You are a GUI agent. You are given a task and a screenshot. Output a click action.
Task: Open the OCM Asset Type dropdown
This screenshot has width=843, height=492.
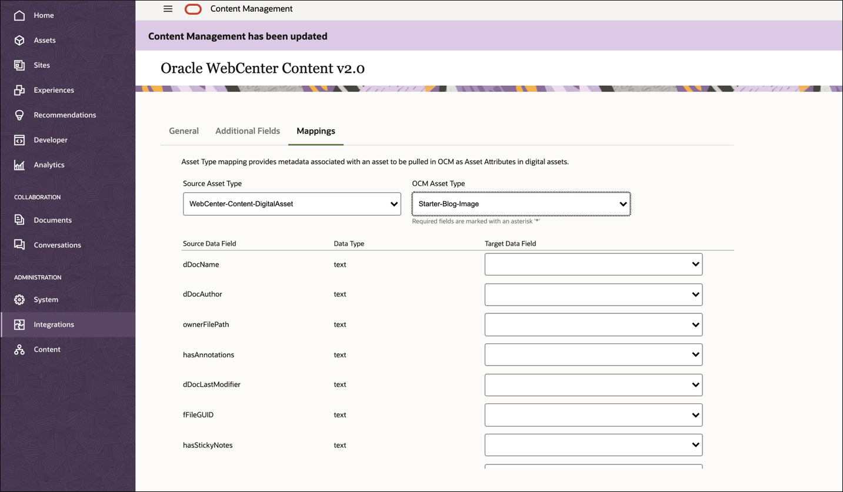tap(521, 204)
